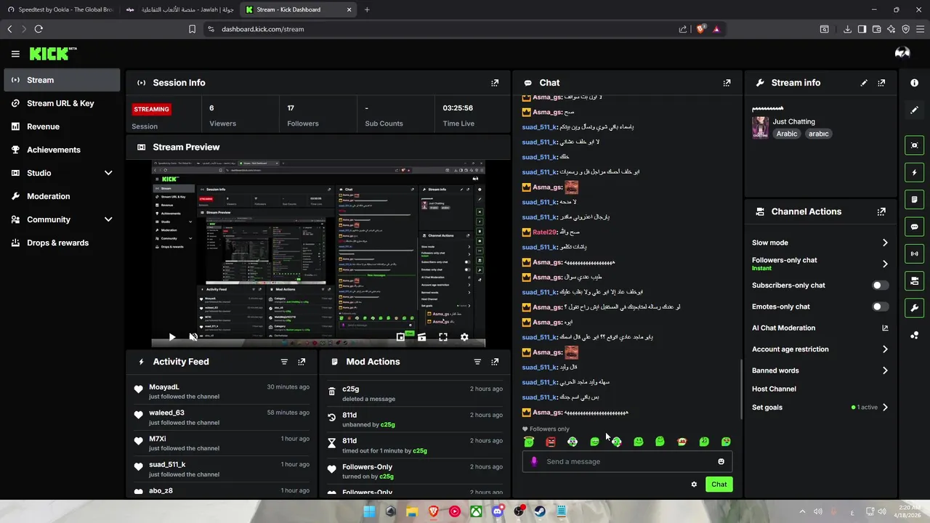Click c25g link on 811d unbanned row

pyautogui.click(x=388, y=425)
